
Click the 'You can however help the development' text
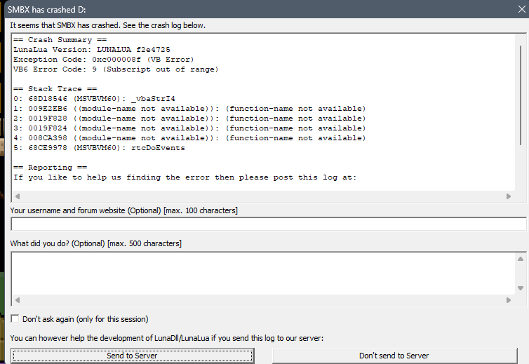coord(167,338)
